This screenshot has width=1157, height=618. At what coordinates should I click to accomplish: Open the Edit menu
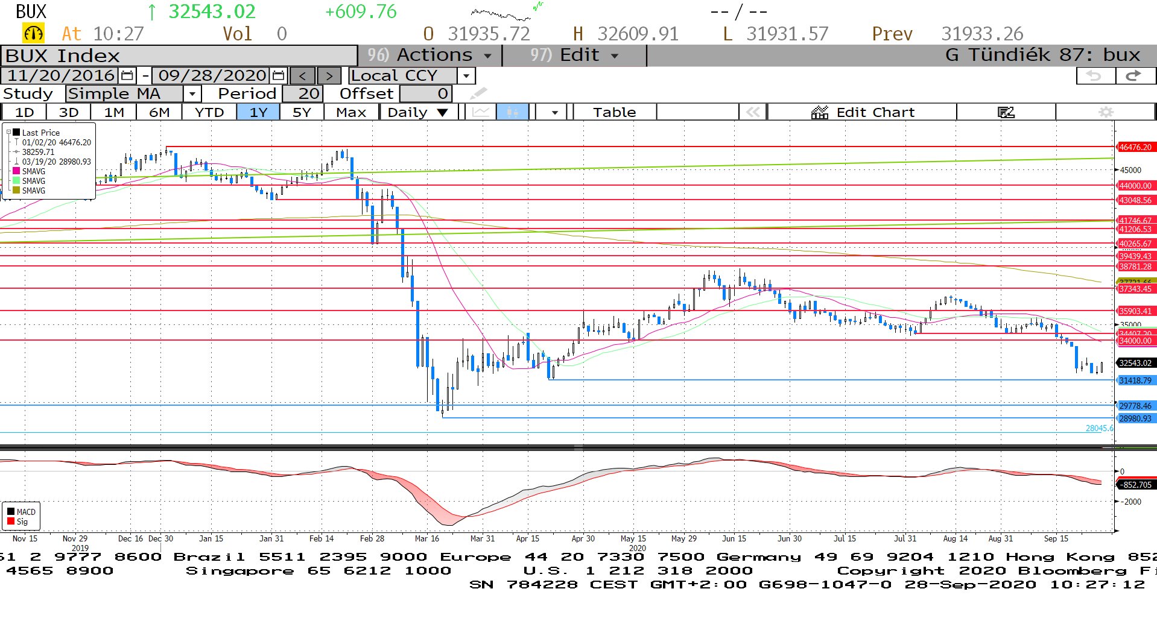(574, 55)
